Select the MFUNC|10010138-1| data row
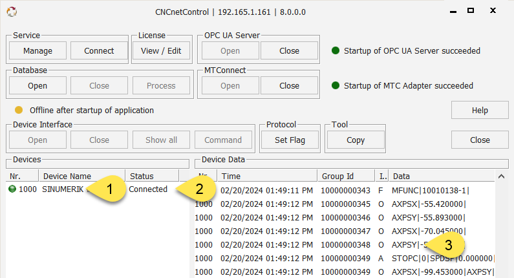The width and height of the screenshot is (514, 278). tap(430, 191)
